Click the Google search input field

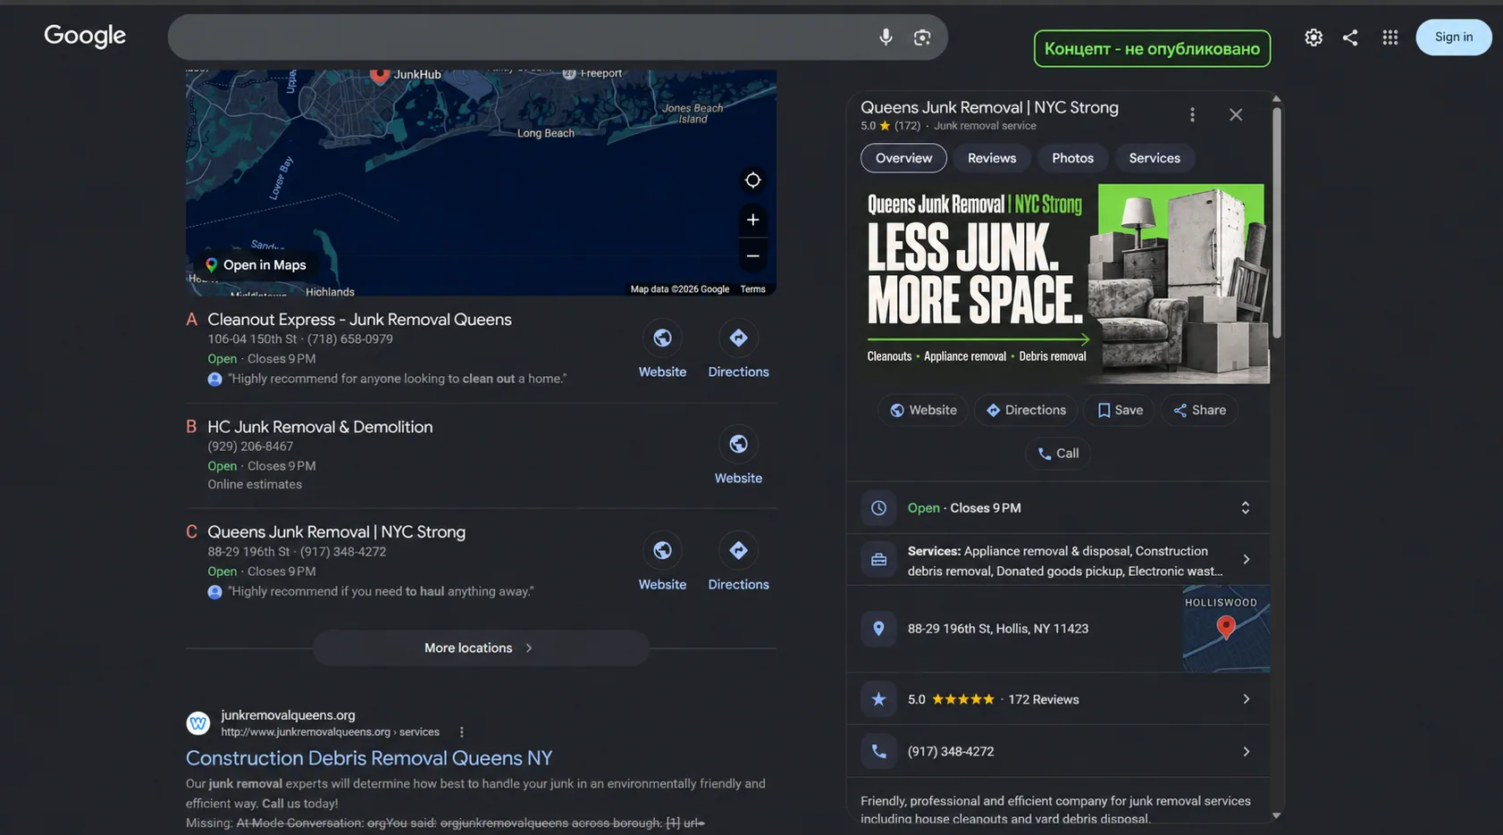518,38
